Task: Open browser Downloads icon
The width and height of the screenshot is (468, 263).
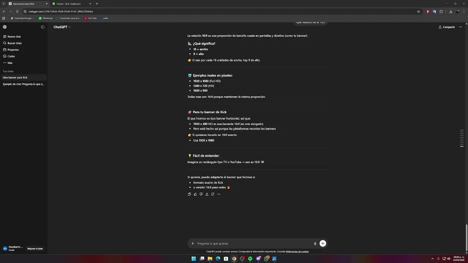Action: (x=451, y=11)
